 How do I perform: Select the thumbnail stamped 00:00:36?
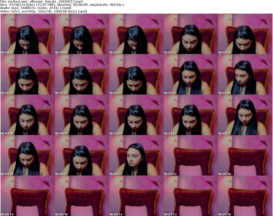tap(82, 34)
